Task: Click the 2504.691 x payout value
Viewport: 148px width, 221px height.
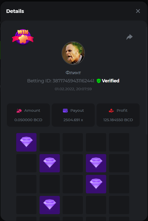Action: [73, 120]
